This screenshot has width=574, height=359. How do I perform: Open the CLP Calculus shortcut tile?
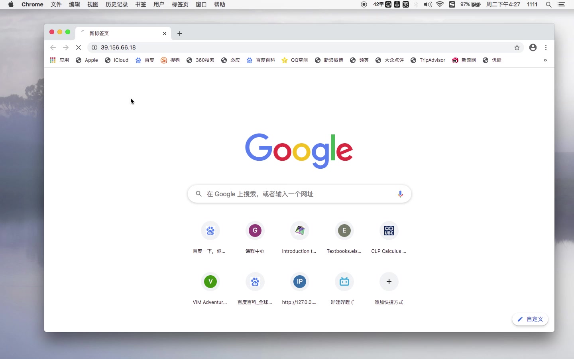click(389, 238)
